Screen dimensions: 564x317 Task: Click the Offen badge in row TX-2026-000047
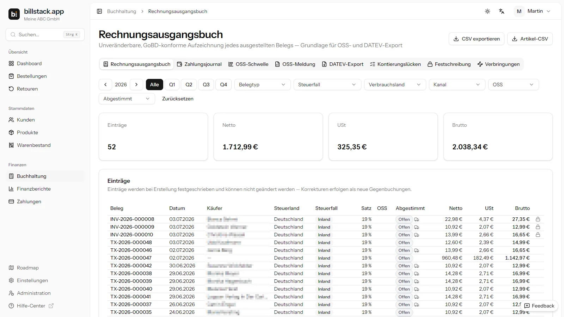point(404,258)
